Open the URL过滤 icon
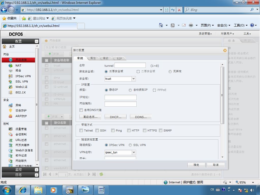Screen dimensions: 260x195 [x=10, y=140]
